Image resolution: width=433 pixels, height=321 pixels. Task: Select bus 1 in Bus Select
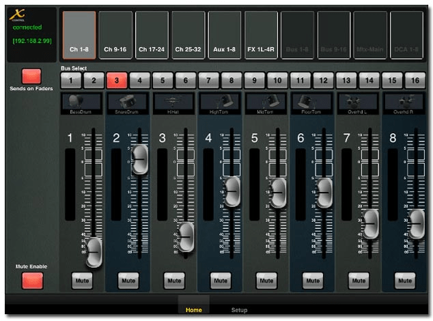[x=71, y=81]
